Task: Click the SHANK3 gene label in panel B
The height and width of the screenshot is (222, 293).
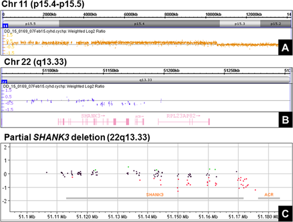Action: pos(91,116)
